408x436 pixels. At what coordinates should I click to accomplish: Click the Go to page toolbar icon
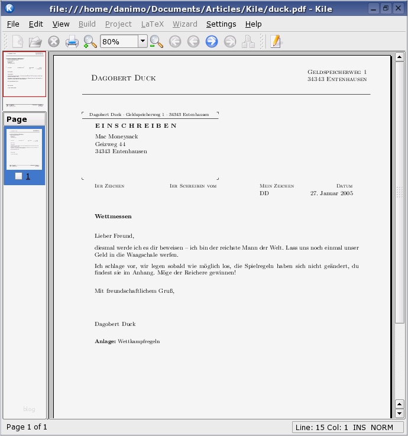(x=248, y=42)
